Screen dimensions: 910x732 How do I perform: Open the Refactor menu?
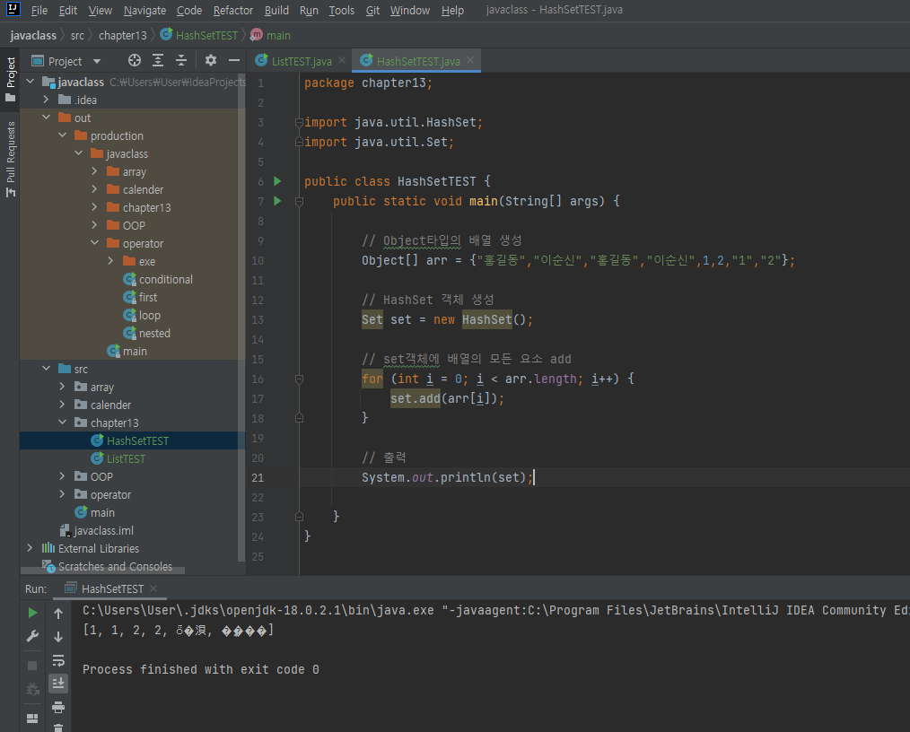click(232, 11)
